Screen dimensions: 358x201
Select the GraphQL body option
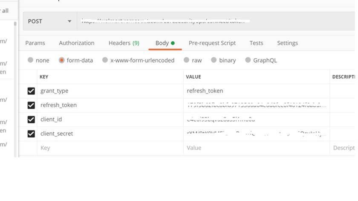click(248, 60)
